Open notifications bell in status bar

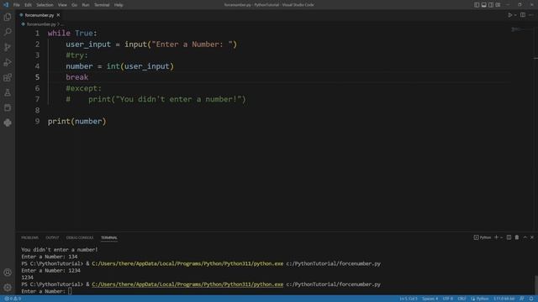coord(531,299)
